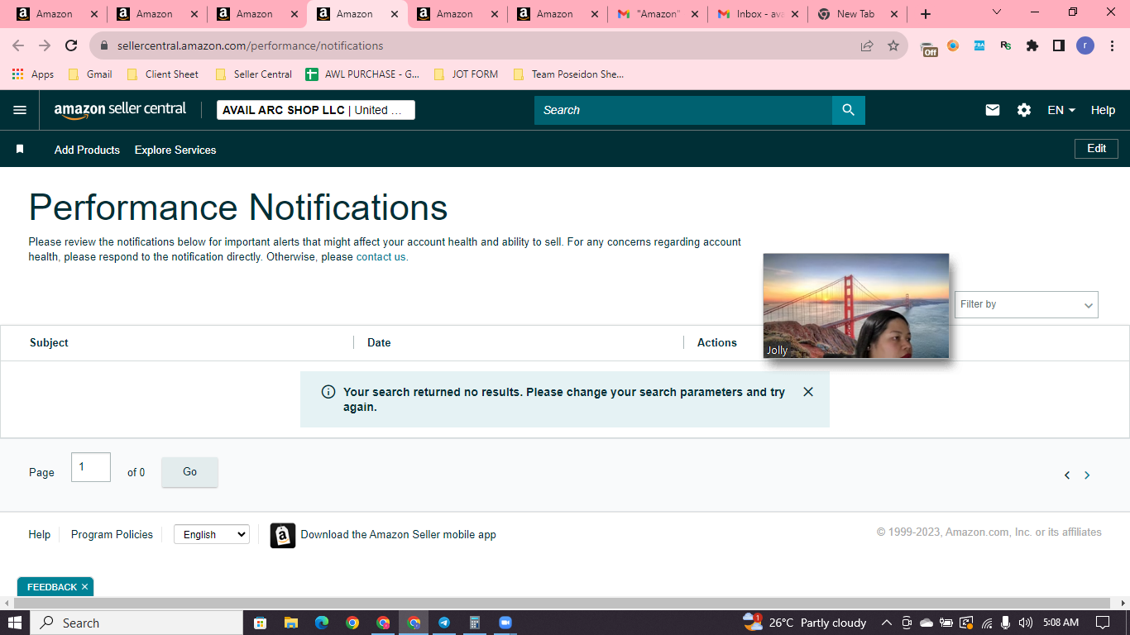Click the Explore Services link
This screenshot has width=1130, height=635.
point(175,150)
